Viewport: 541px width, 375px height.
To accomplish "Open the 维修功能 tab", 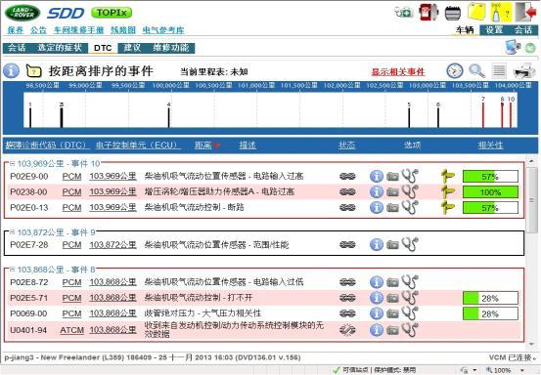I will (x=171, y=48).
